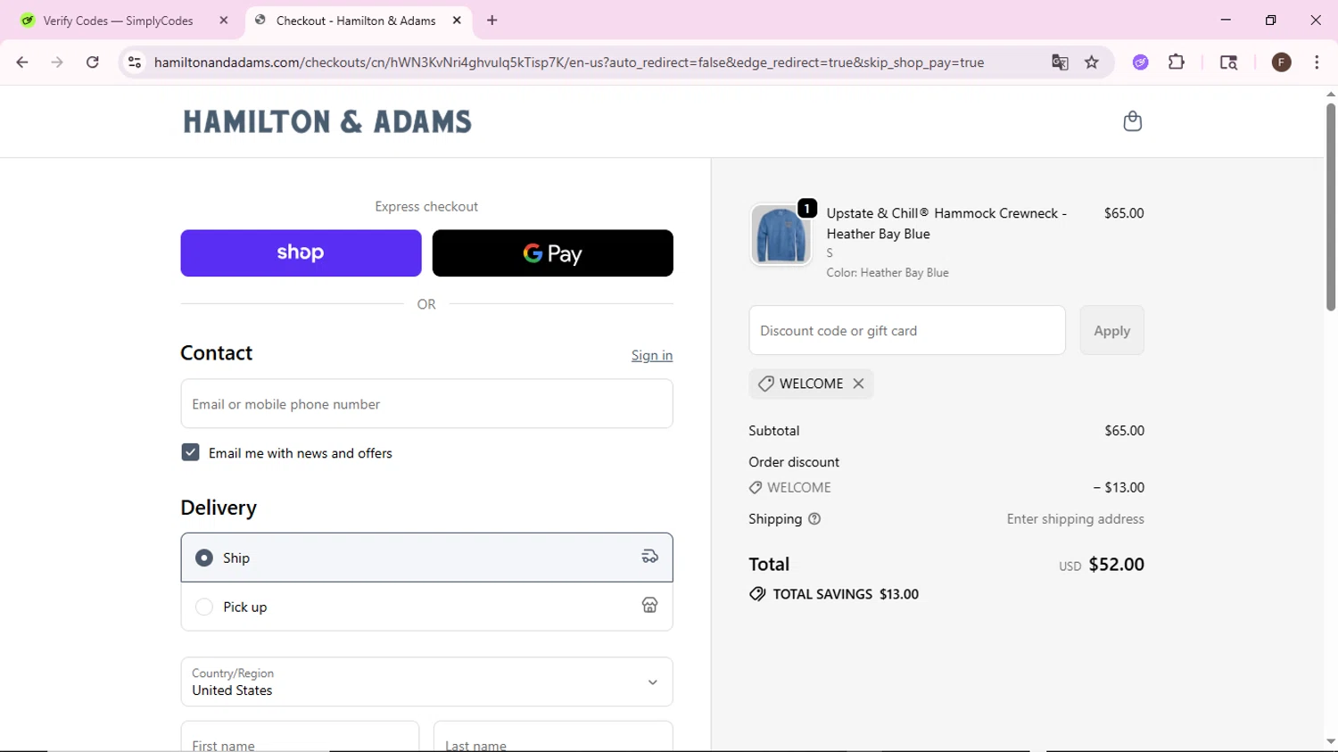The image size is (1338, 752).
Task: Open the shopping bag cart icon
Action: point(1132,121)
